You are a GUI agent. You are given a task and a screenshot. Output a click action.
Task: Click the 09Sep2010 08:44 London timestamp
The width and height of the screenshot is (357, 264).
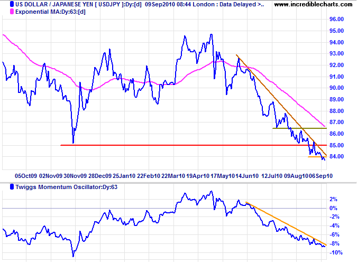click(181, 4)
